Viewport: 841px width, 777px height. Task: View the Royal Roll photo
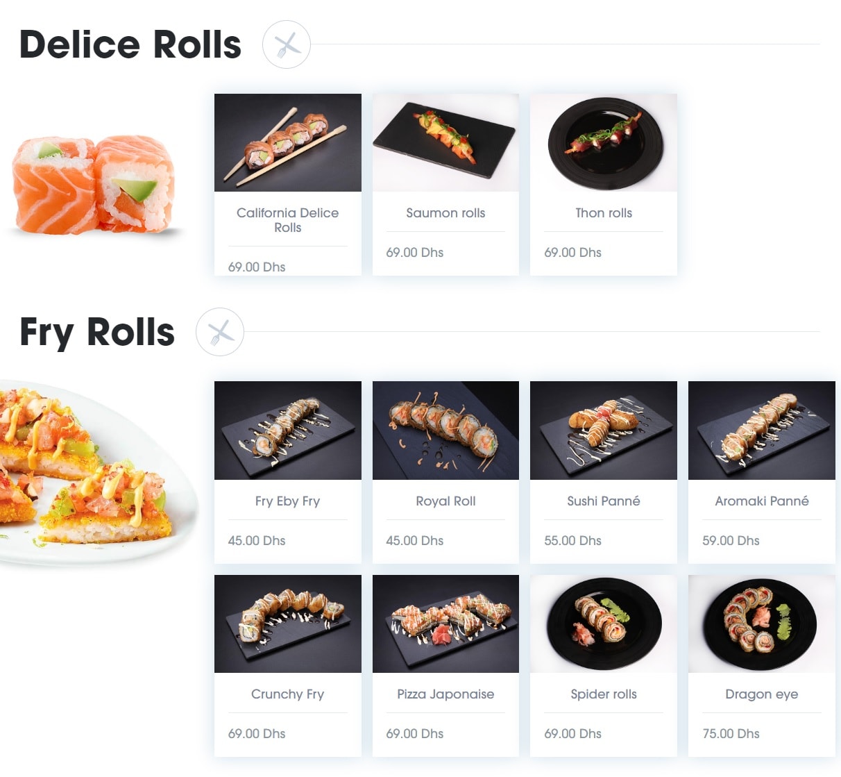pyautogui.click(x=445, y=431)
